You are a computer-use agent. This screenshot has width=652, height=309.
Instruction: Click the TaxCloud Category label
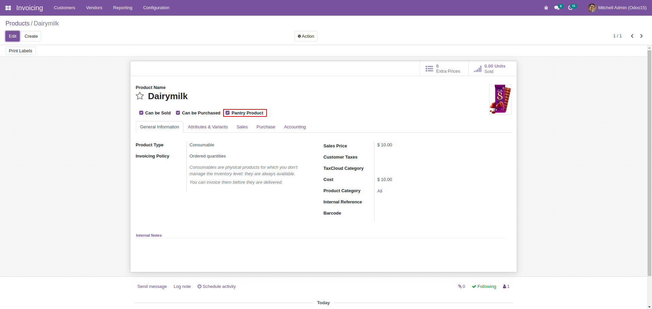point(343,168)
